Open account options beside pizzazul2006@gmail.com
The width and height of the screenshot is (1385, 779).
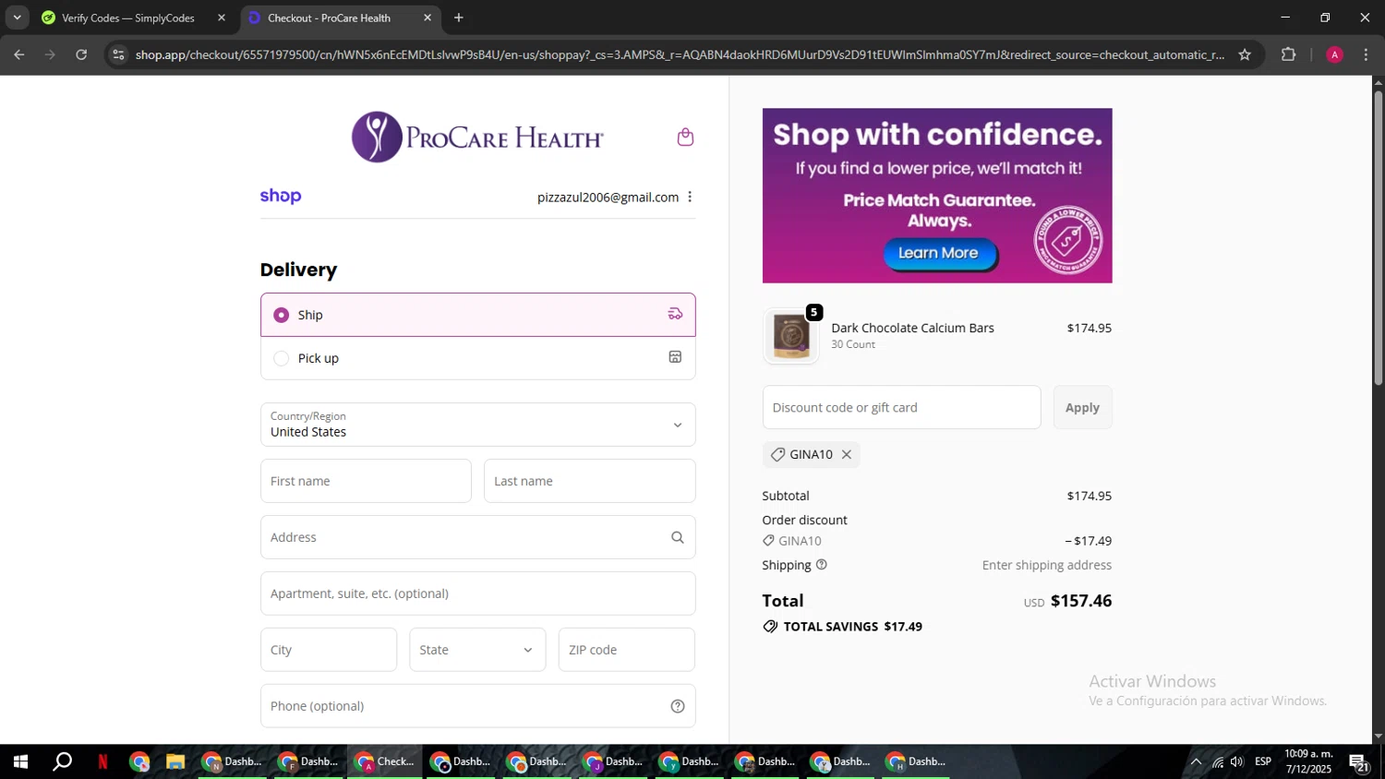click(690, 197)
